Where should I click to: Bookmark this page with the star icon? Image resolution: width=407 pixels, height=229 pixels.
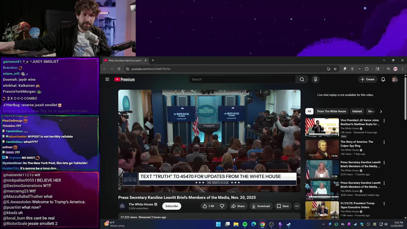tap(335, 69)
